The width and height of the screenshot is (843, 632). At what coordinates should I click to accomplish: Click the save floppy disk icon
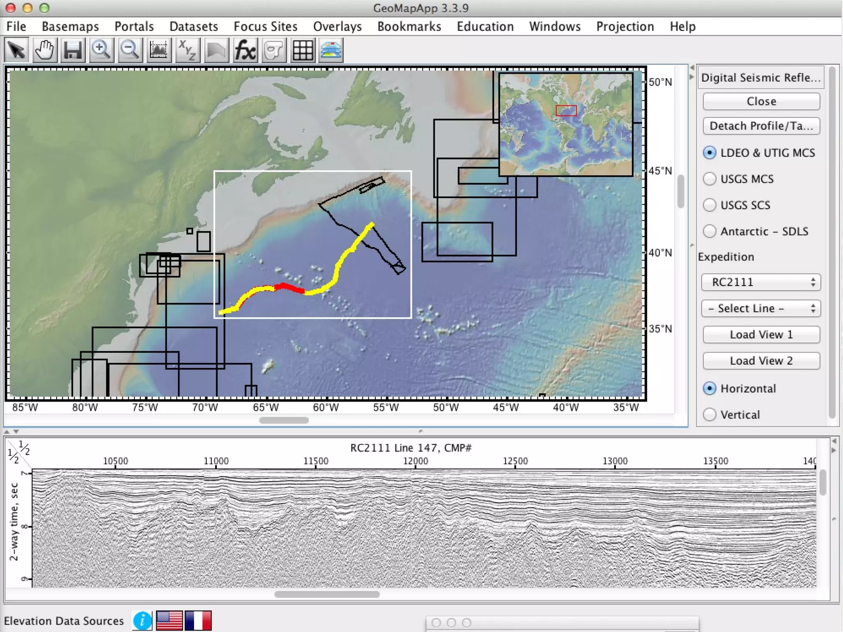coord(72,51)
